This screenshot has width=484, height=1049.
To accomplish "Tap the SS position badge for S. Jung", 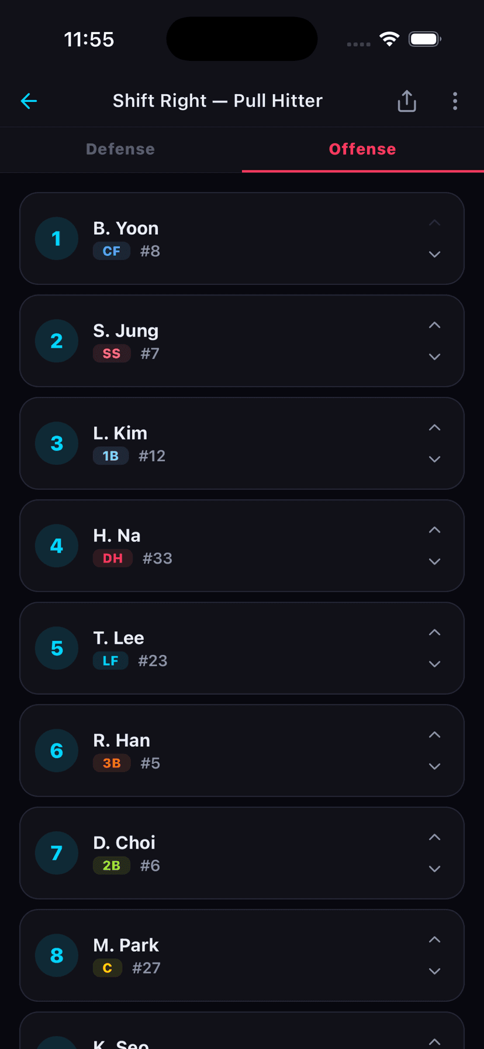I will click(x=112, y=354).
